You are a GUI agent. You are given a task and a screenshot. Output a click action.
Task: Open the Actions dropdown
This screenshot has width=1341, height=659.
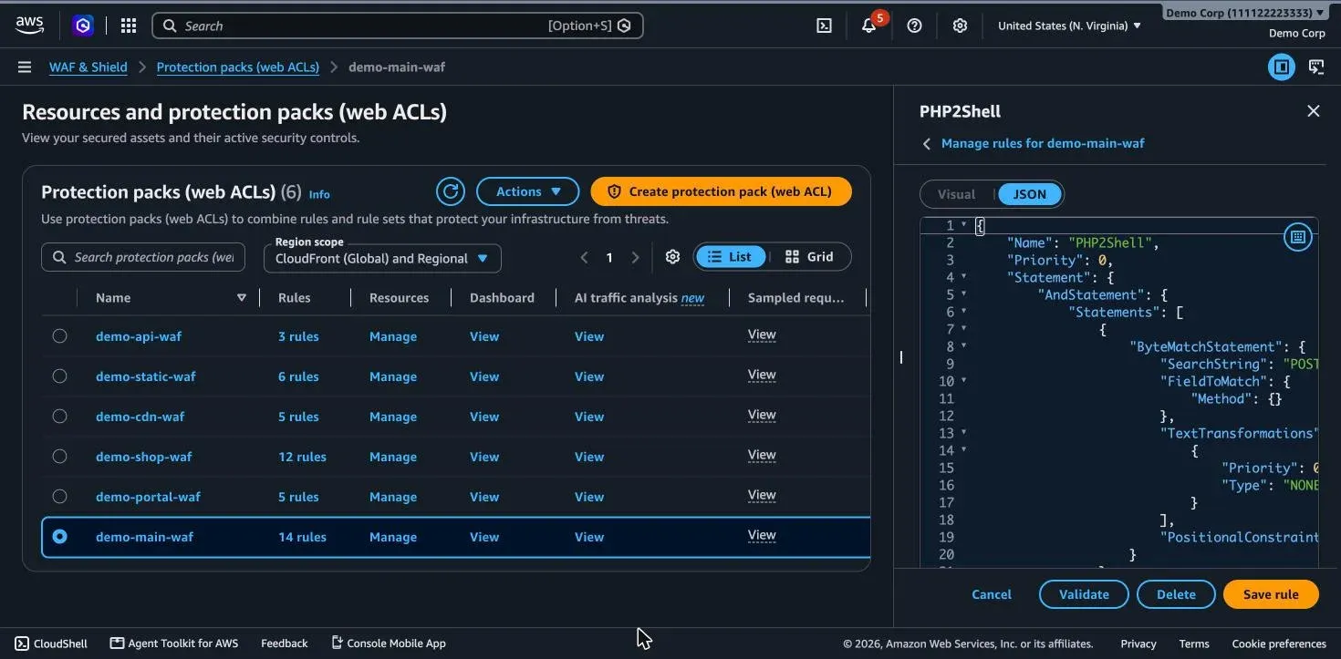(527, 191)
